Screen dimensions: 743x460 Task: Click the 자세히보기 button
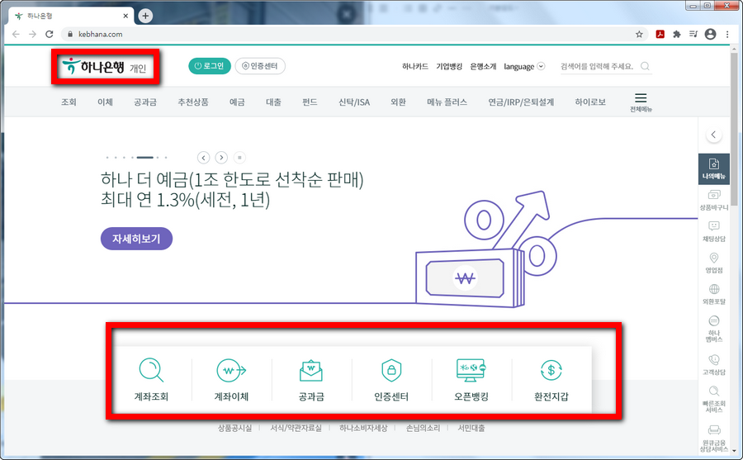pos(136,239)
